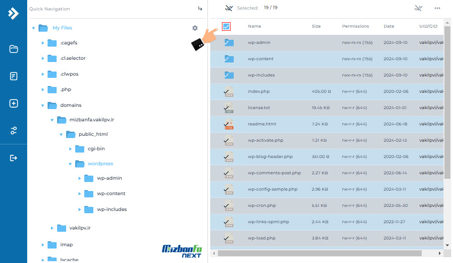Click the wp-content folder icon in file list
Viewport: 453px width, 263px height.
[229, 59]
